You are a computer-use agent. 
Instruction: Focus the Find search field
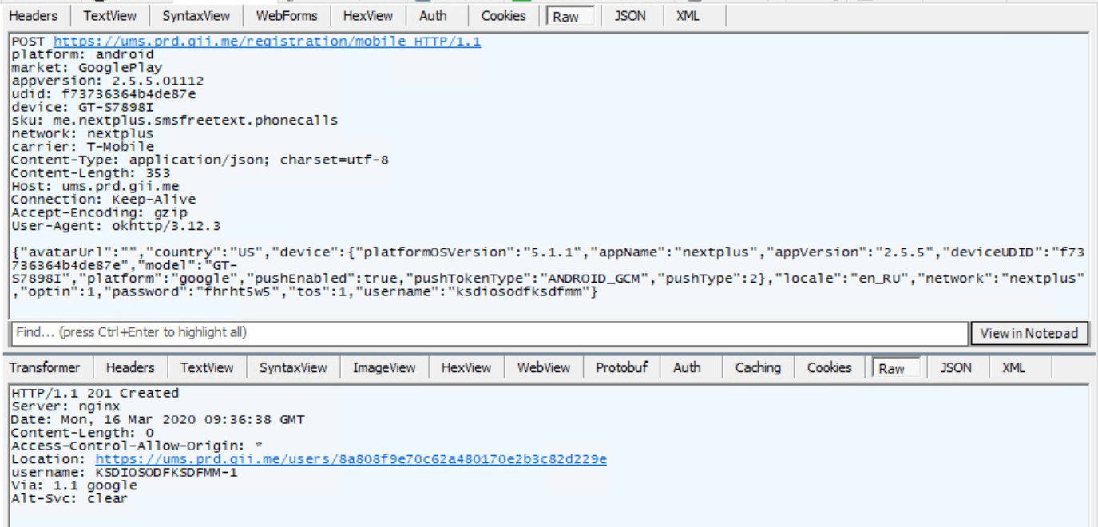pos(489,333)
